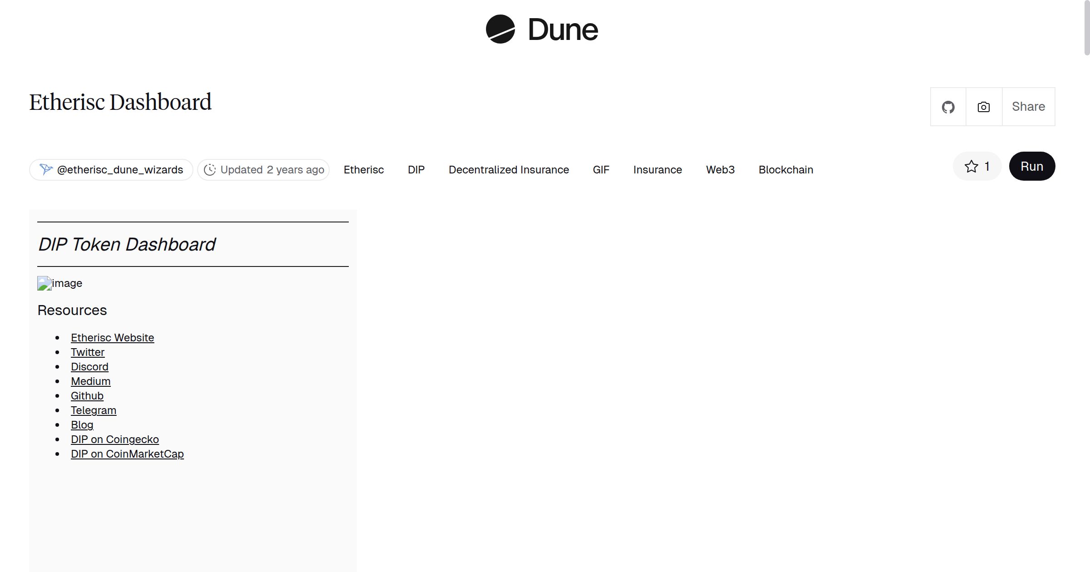Viewport: 1090px width, 572px height.
Task: Open DIP on CoinMarketCap link
Action: pos(127,454)
